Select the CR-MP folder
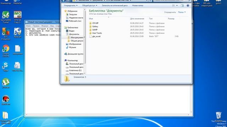The image size is (227, 127). pyautogui.click(x=95, y=23)
